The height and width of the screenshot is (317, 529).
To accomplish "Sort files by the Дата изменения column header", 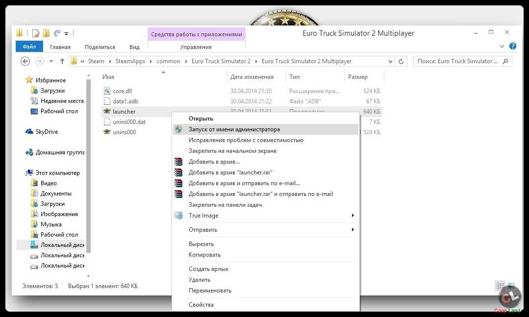I will tap(252, 77).
